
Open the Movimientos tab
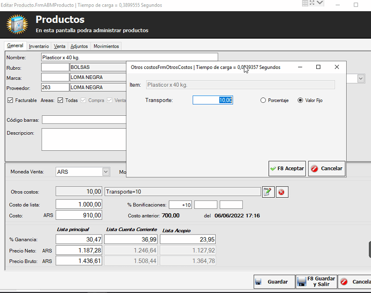[x=106, y=46]
